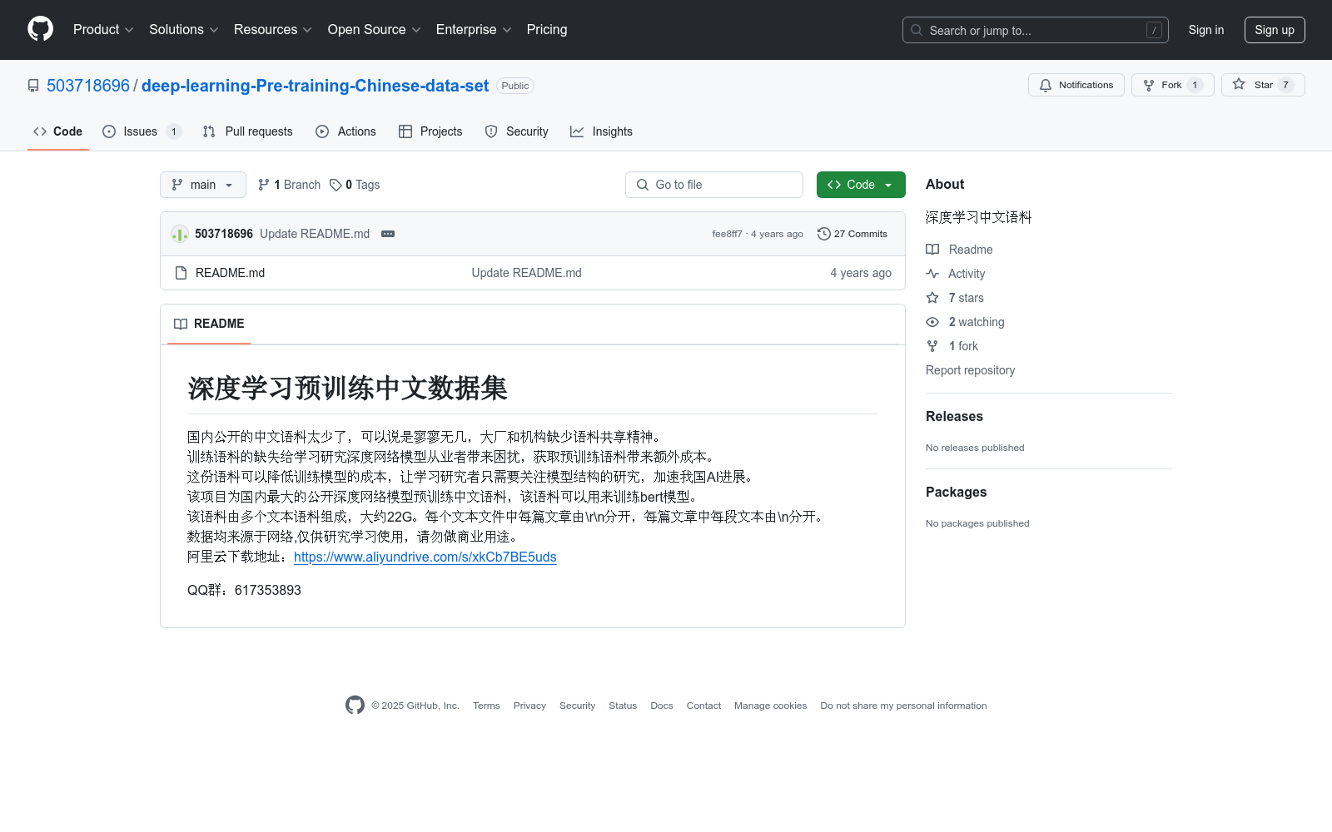Select the Code tab
The height and width of the screenshot is (832, 1332).
(x=57, y=131)
